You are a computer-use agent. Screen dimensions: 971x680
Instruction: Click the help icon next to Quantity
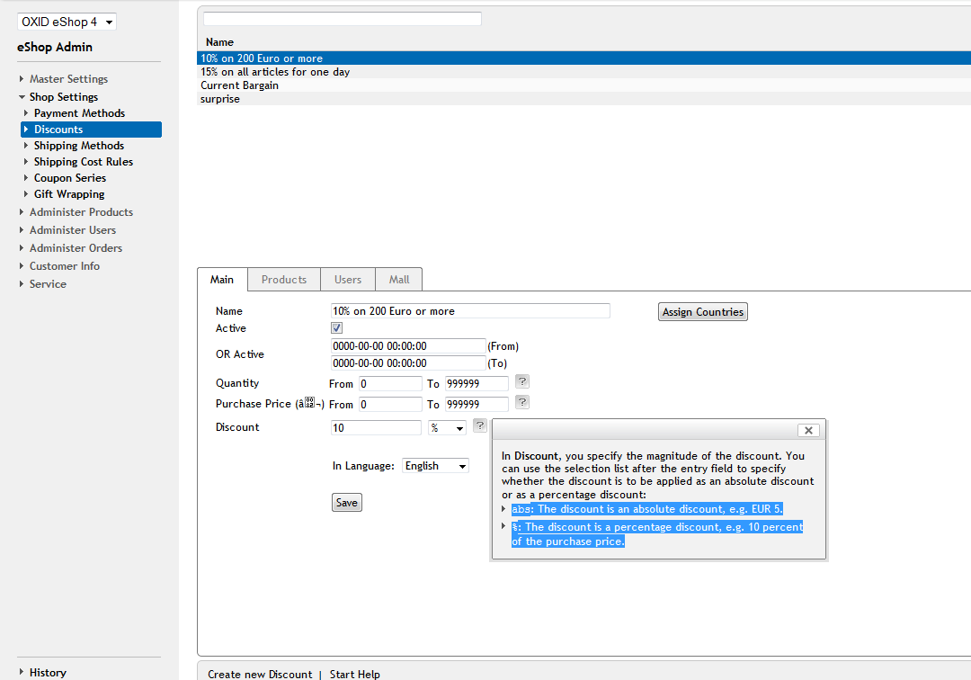click(521, 382)
